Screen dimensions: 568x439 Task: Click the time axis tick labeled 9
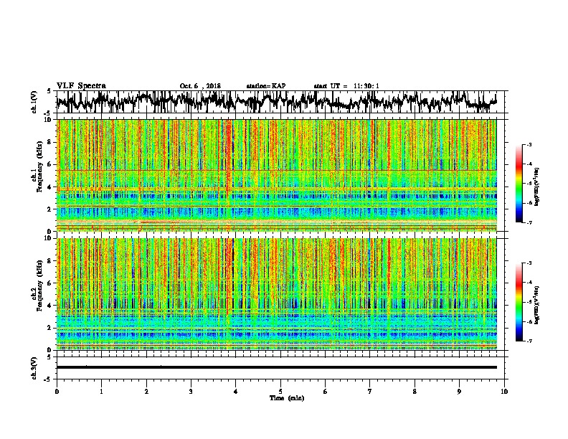459,391
